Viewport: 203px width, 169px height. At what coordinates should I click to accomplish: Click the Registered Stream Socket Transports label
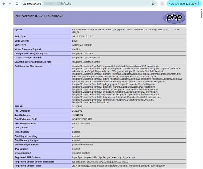[34, 162]
